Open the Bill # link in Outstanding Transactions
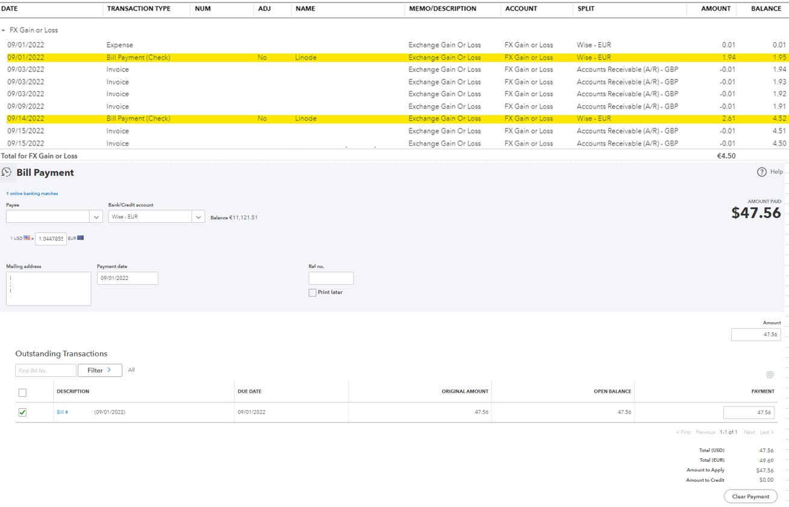Image resolution: width=789 pixels, height=507 pixels. coord(62,412)
